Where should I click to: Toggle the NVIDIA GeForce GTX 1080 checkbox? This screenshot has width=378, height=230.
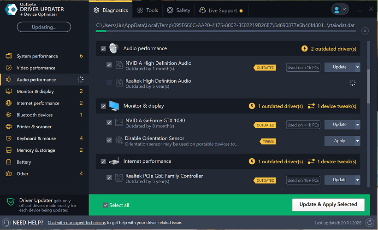pos(109,123)
